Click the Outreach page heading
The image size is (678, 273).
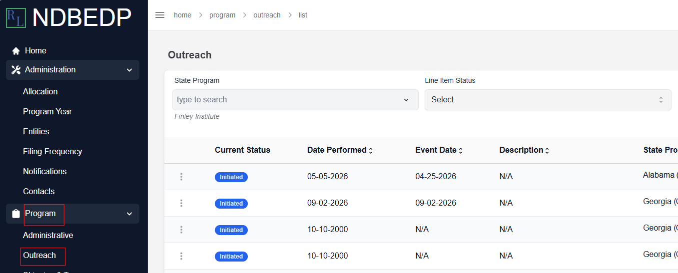pos(189,55)
